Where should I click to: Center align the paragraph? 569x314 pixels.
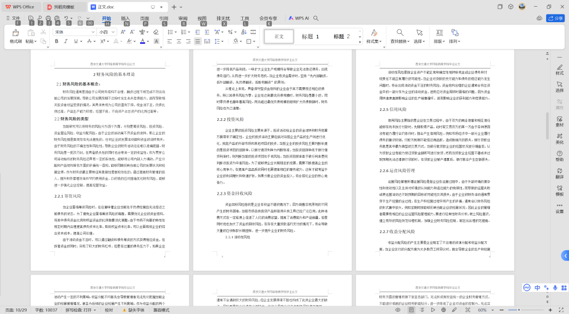(179, 42)
